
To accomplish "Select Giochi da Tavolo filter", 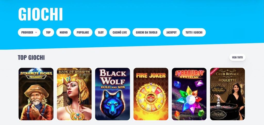I will click(x=147, y=32).
